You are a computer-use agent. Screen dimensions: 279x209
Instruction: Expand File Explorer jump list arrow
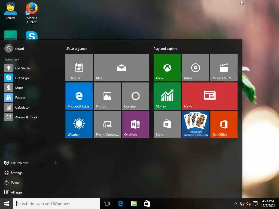[56, 163]
